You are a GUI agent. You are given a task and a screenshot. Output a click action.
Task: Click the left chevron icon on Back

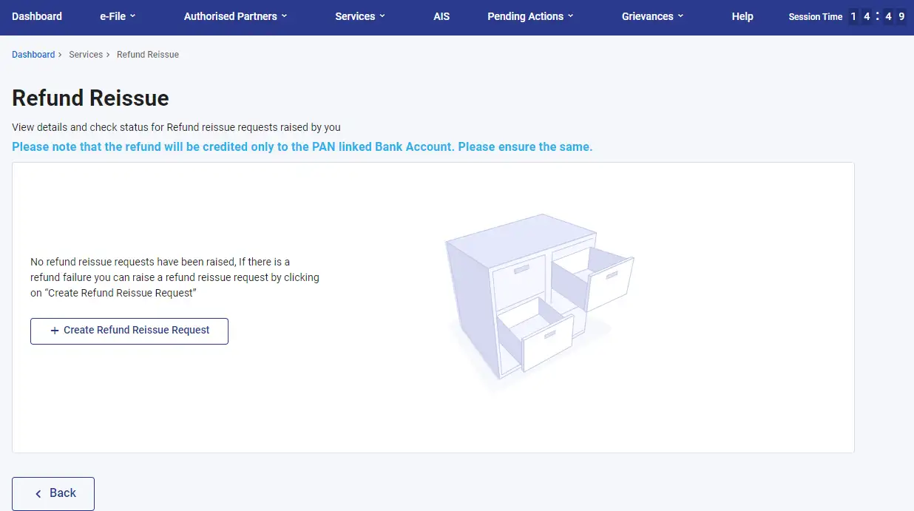pos(38,493)
